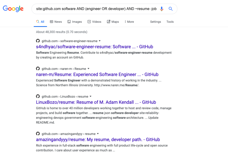Switch to the News tab

(x=56, y=22)
